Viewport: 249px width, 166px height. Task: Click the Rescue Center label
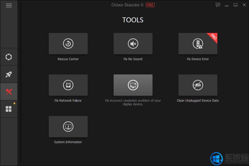68,59
